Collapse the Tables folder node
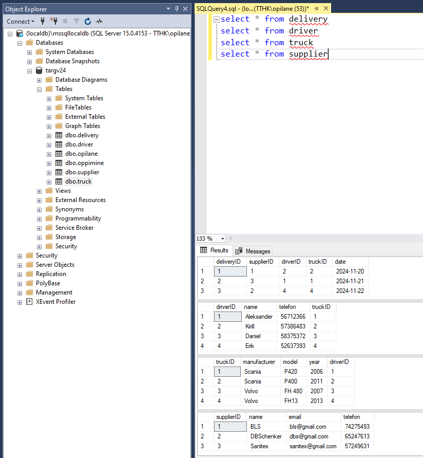423x458 pixels. (40, 89)
